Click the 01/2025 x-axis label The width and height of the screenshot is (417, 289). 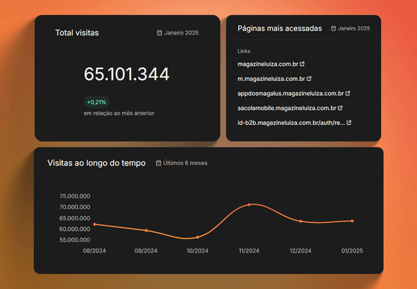tap(352, 251)
